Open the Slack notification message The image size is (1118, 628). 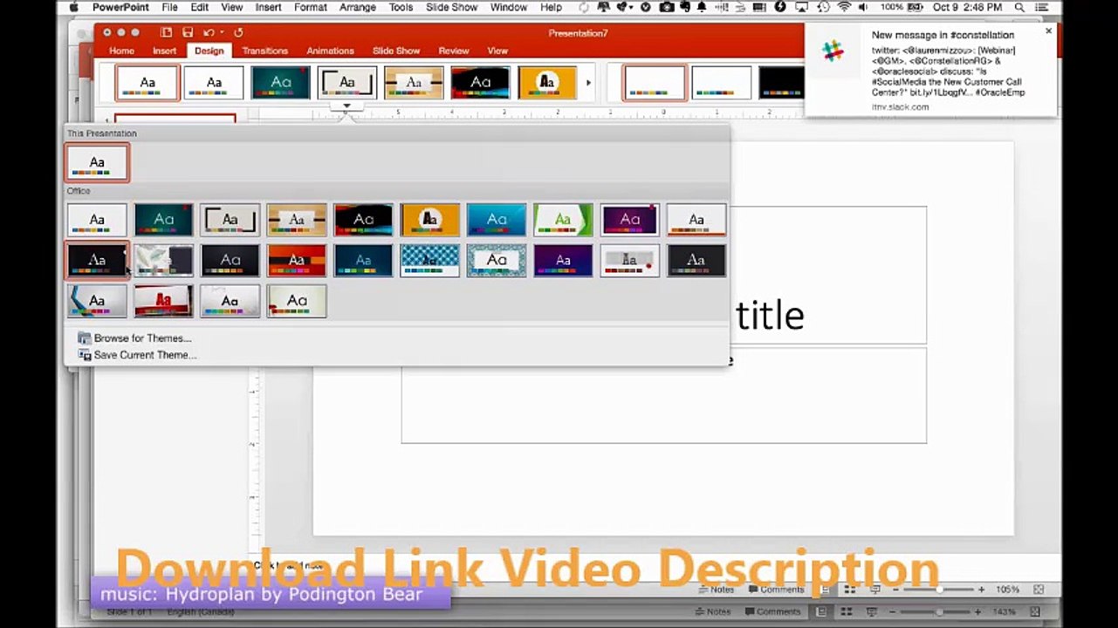[930, 70]
